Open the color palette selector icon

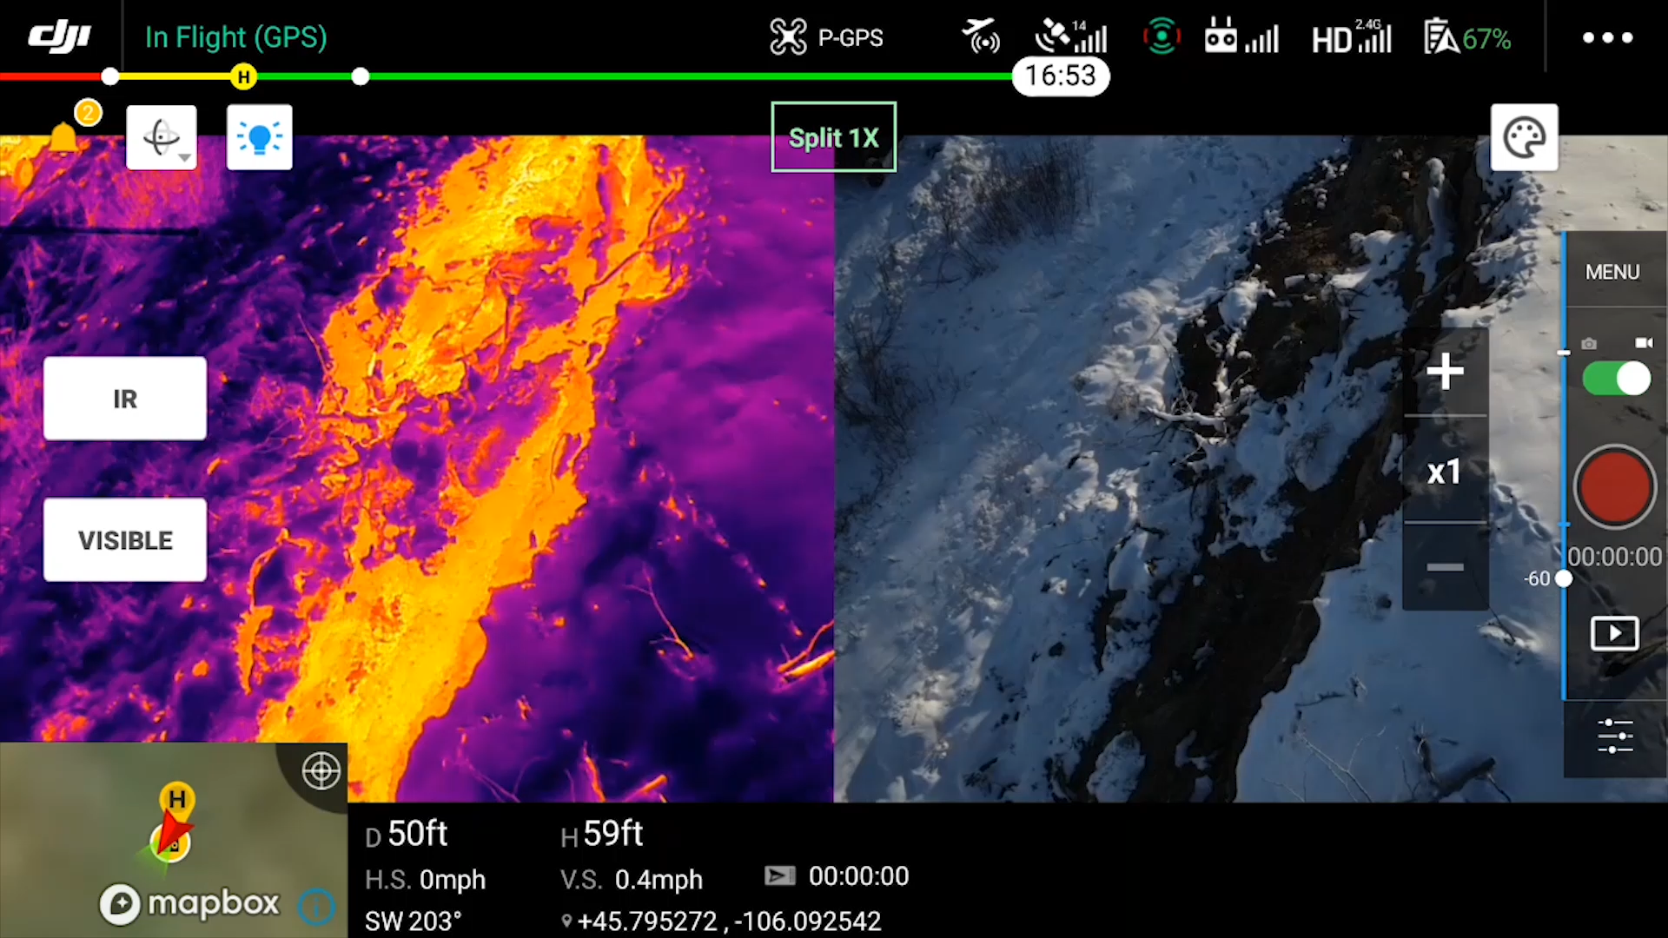click(x=1524, y=138)
